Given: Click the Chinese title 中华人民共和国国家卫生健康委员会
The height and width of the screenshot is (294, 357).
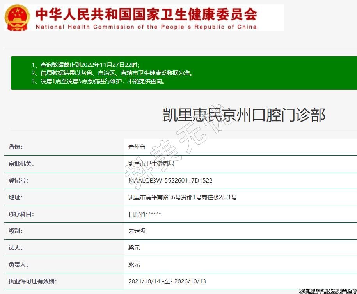Looking at the screenshot, I should (146, 14).
